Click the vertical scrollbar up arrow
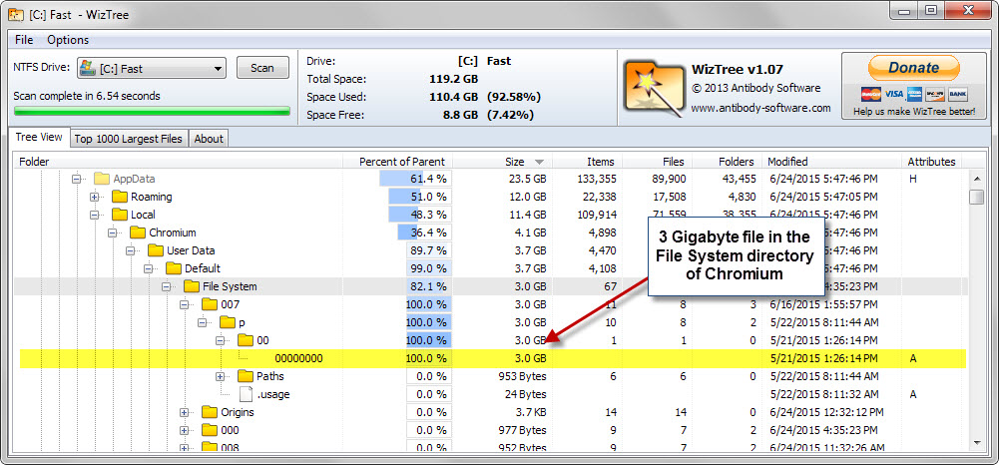Viewport: 999px width, 465px height. coord(976,177)
